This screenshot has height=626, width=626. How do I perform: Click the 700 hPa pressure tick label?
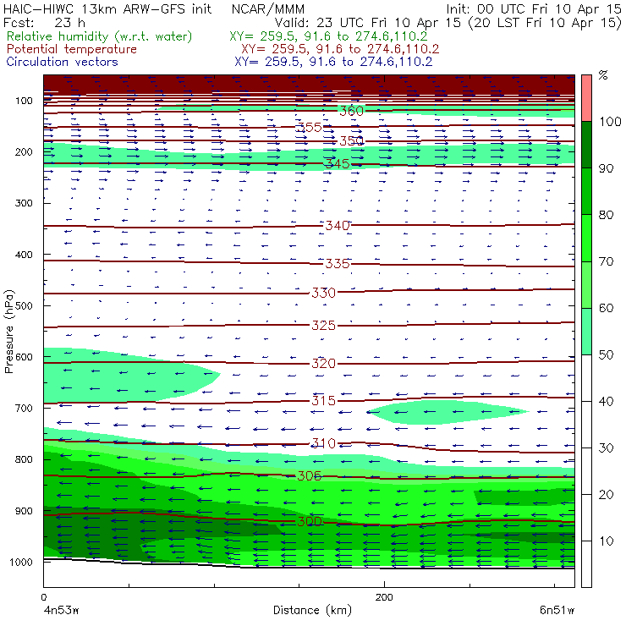pyautogui.click(x=24, y=409)
